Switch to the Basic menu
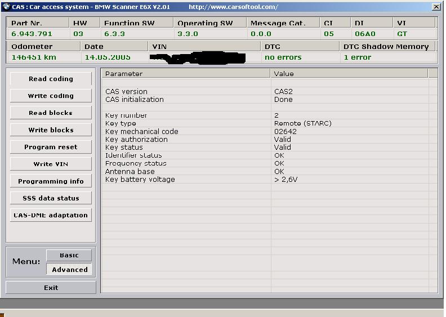The image size is (446, 317). [69, 255]
